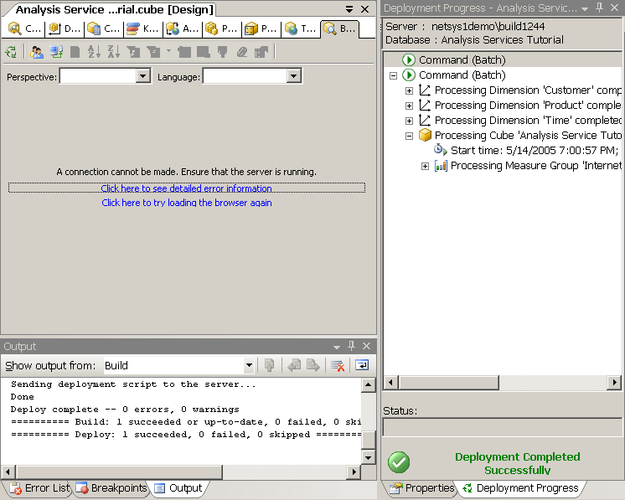This screenshot has height=500, width=625.
Task: Click the Go to Next Message icon
Action: pos(313,365)
